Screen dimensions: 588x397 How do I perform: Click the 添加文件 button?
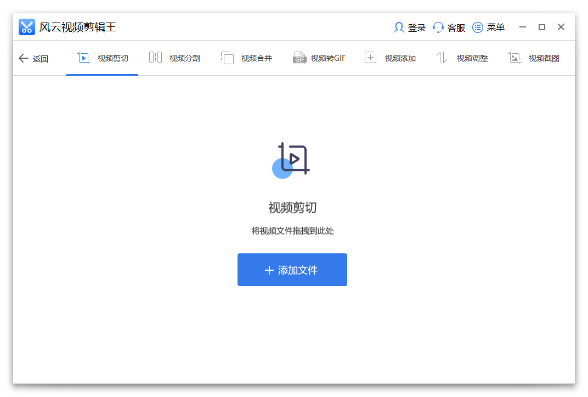pyautogui.click(x=292, y=270)
